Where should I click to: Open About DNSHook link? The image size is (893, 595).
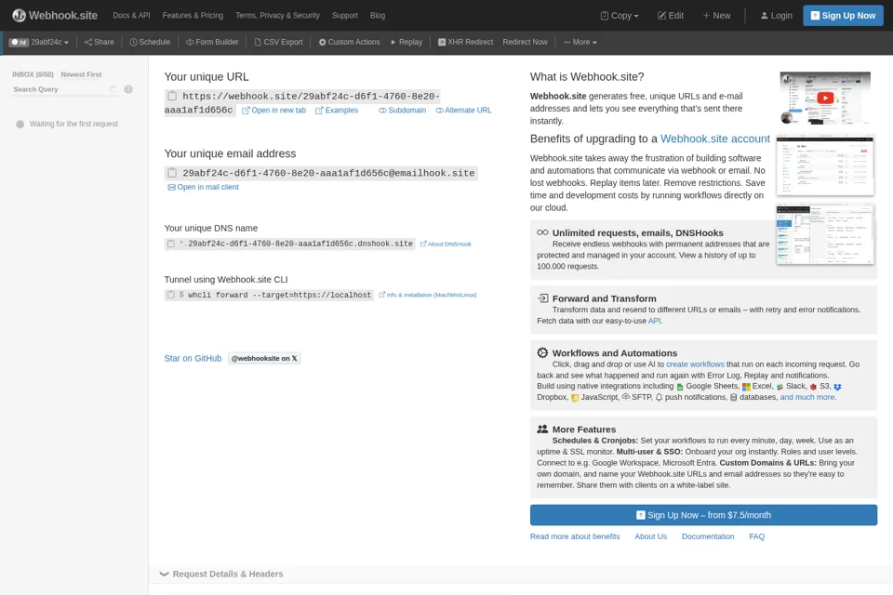(x=446, y=244)
